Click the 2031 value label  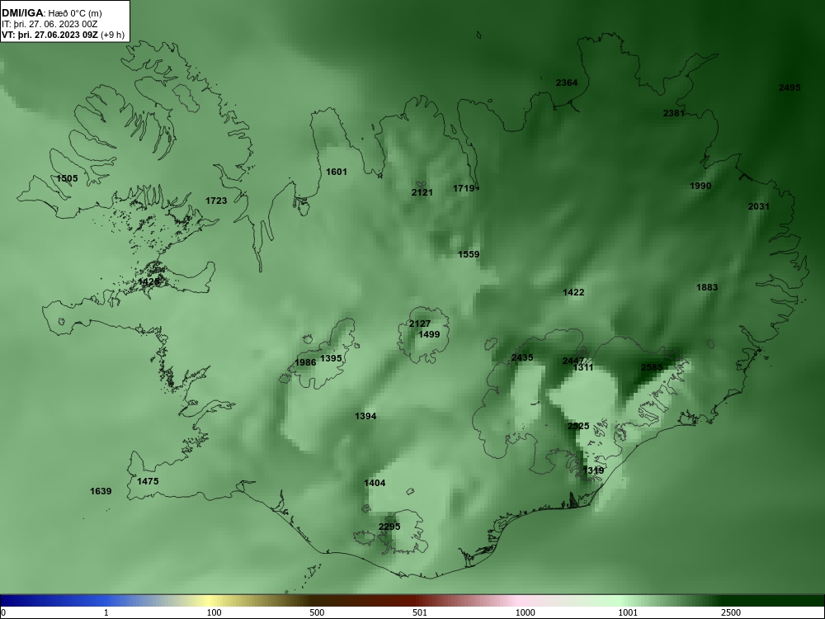point(759,206)
